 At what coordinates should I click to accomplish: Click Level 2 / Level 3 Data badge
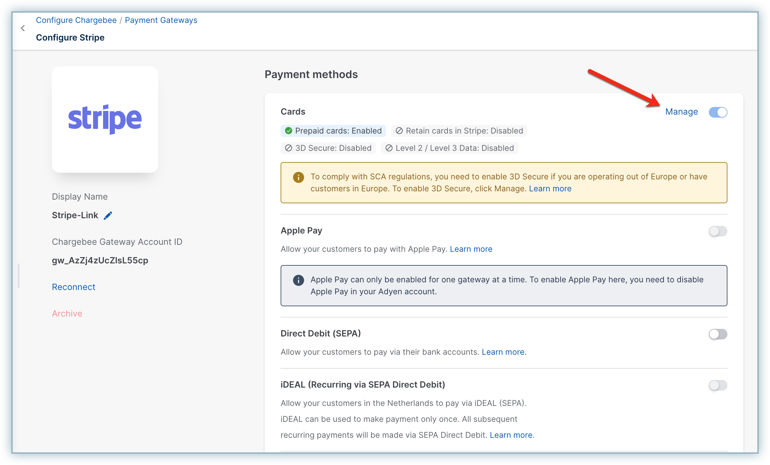(449, 148)
